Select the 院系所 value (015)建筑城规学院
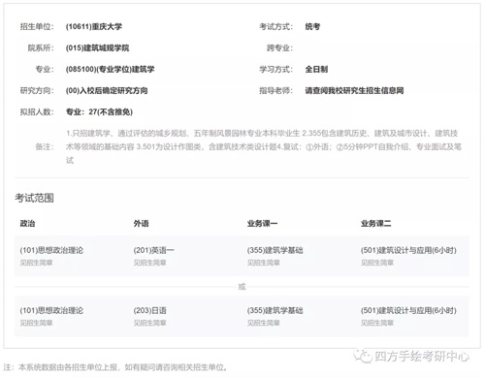485x377 pixels. [97, 47]
